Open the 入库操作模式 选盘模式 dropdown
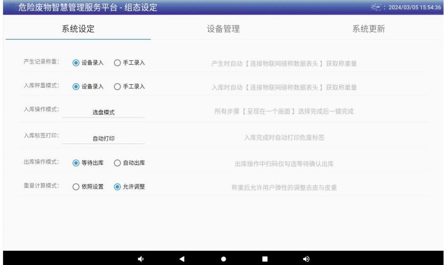This screenshot has width=444, height=265. point(103,112)
